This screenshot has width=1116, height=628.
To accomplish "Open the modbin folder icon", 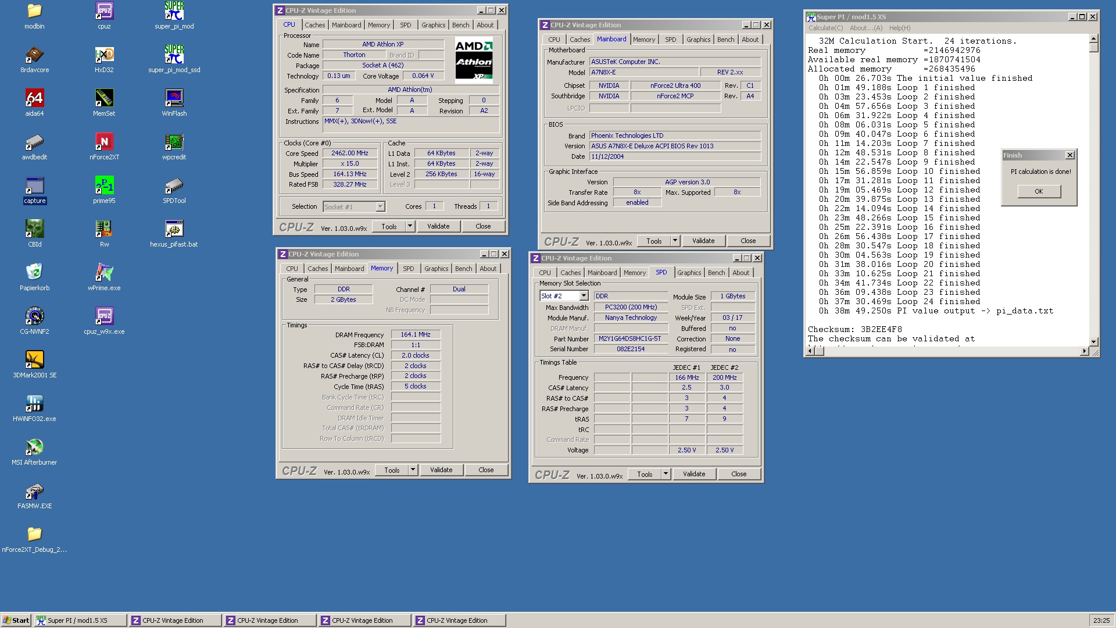I will [x=34, y=16].
